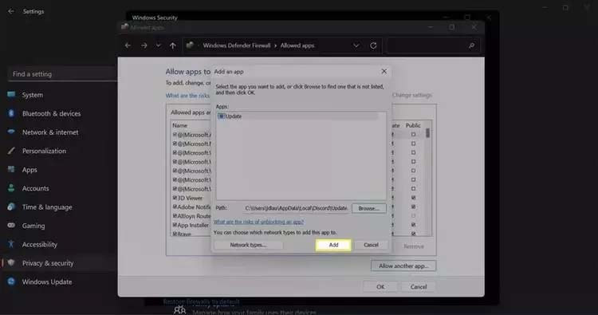Click the Windows Update sync icon
The width and height of the screenshot is (598, 315).
tap(11, 281)
